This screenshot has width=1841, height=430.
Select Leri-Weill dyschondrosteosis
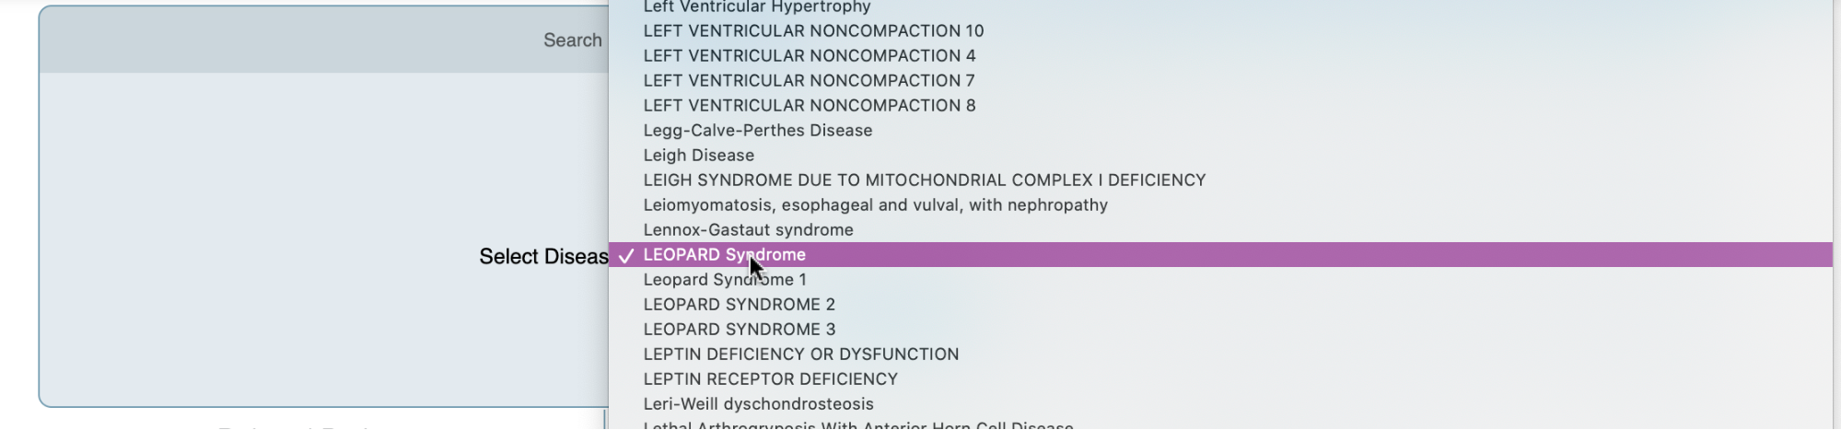tap(1220, 403)
